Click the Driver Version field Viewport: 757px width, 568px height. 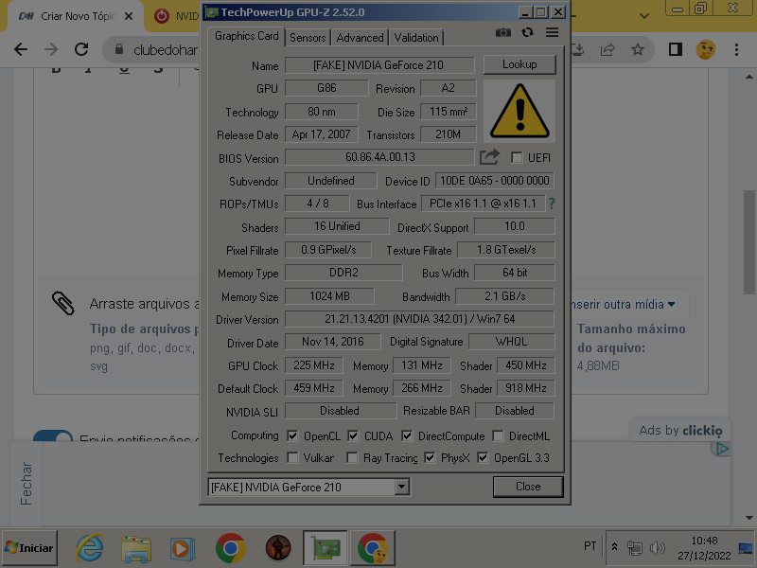419,319
